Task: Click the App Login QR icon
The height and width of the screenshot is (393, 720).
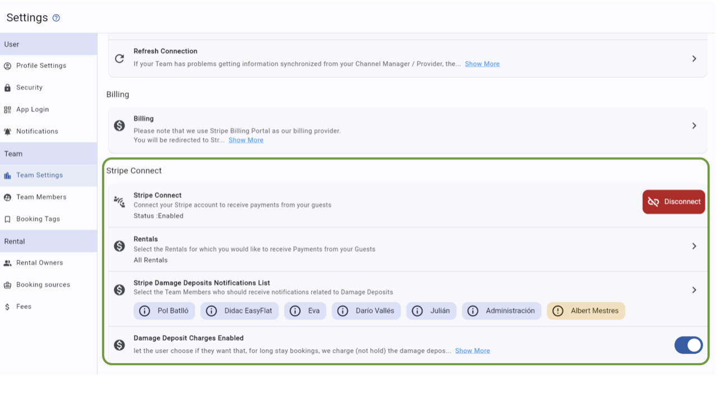Action: (7, 110)
